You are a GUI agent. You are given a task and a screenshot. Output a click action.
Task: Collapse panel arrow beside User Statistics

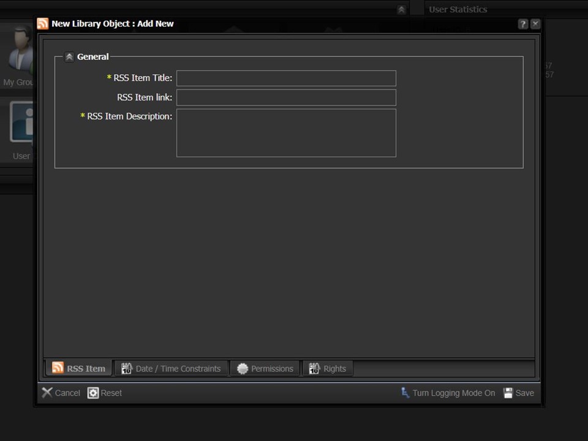coord(401,10)
